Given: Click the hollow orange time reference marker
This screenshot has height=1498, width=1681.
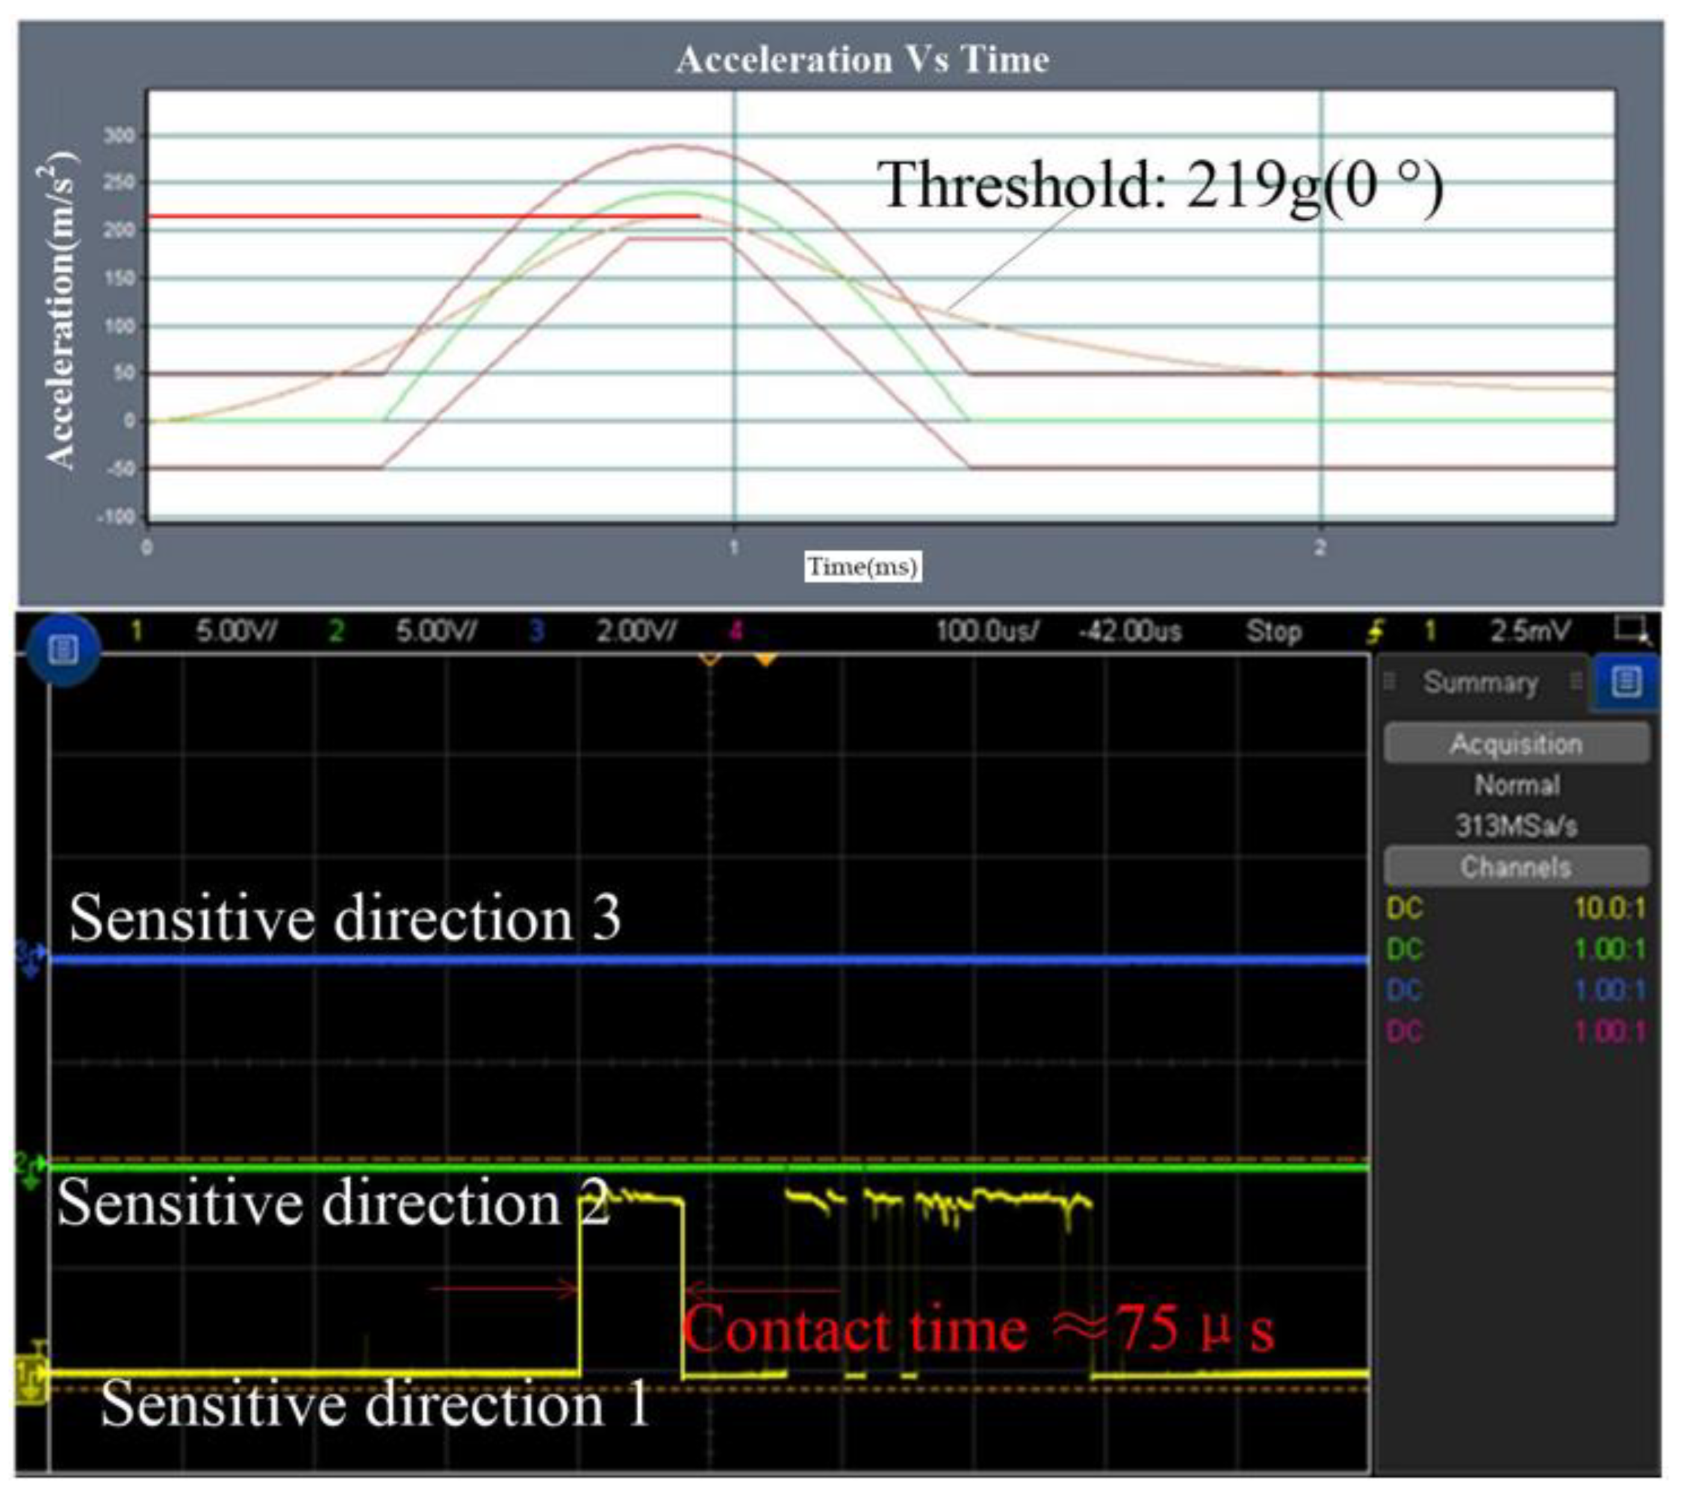Looking at the screenshot, I should [x=710, y=659].
